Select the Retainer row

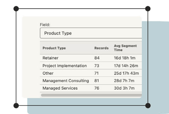point(50,58)
